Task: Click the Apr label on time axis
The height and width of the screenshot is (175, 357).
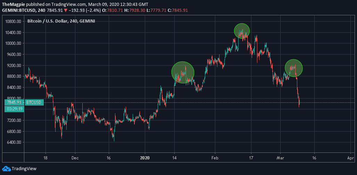Action: coord(351,158)
